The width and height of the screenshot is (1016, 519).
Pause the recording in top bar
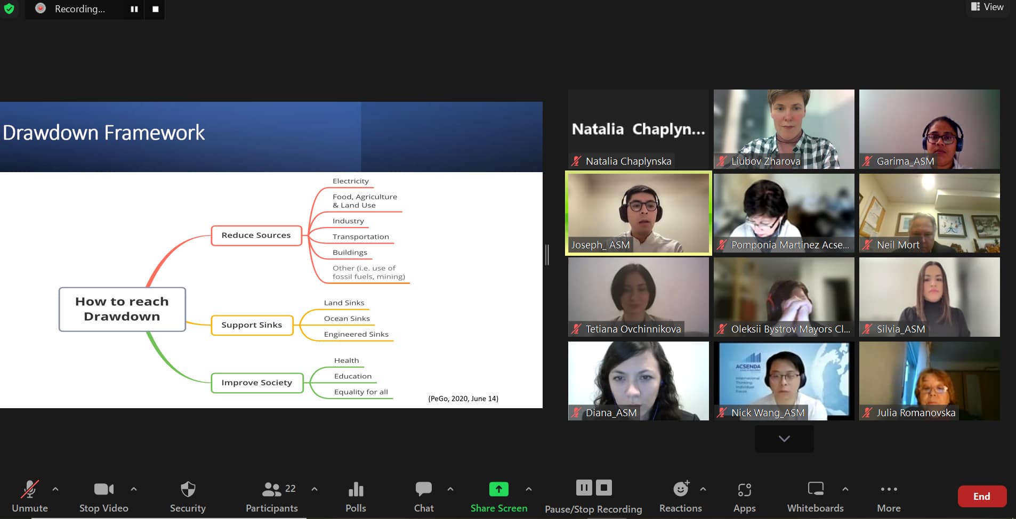coord(134,9)
